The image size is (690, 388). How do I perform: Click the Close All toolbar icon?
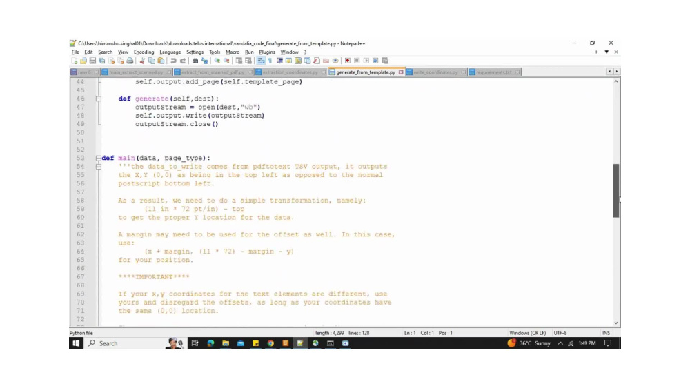(121, 61)
